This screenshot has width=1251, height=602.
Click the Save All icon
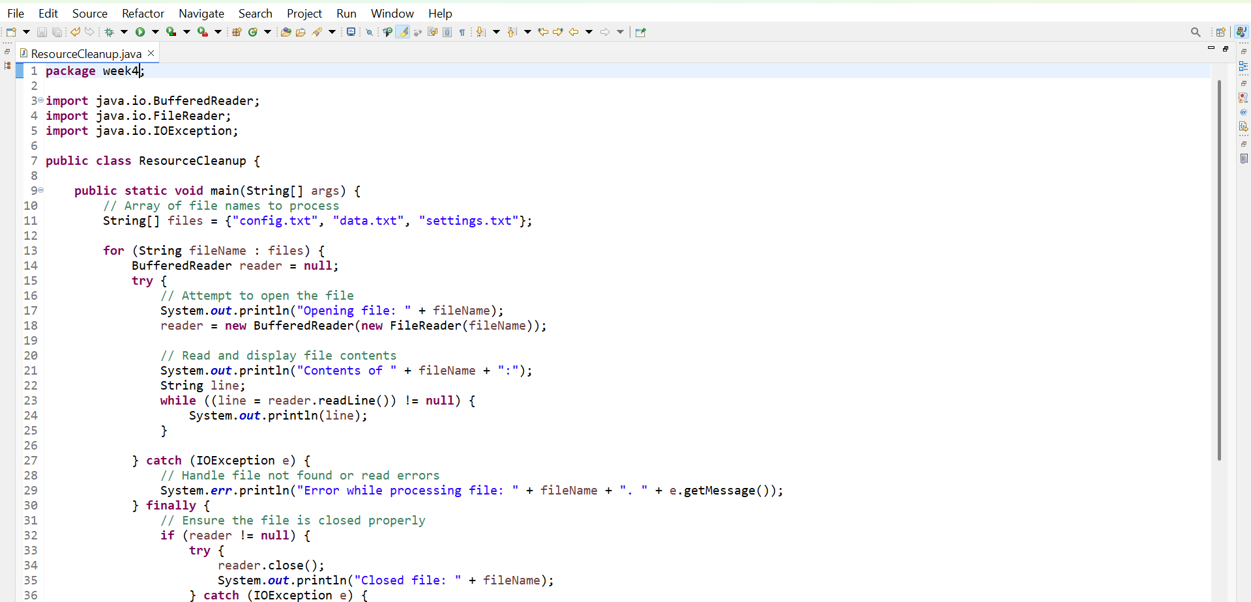click(57, 32)
